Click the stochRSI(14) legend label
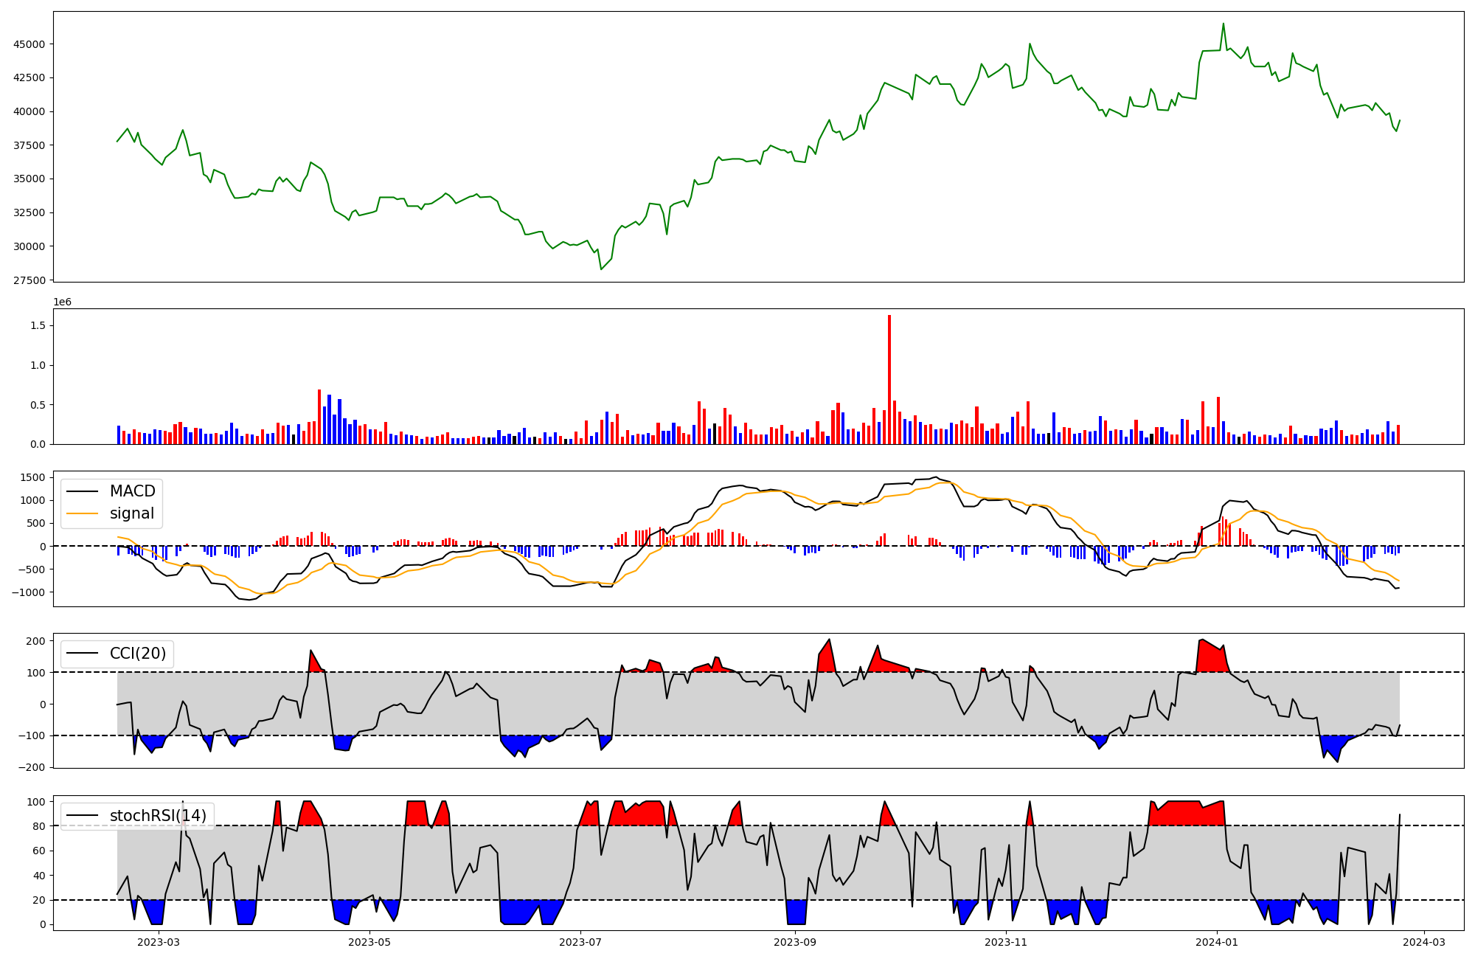The height and width of the screenshot is (959, 1475). (x=158, y=816)
